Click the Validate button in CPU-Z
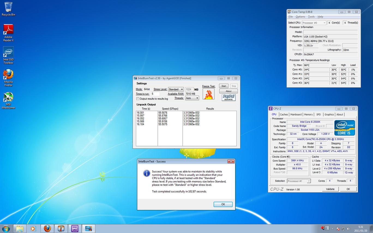This screenshot has height=233, width=373. 330,189
